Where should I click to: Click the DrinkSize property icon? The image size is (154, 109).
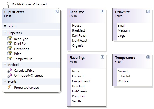point(10,43)
